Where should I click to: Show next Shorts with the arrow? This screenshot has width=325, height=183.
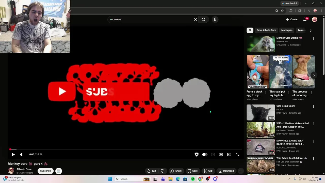(x=314, y=75)
